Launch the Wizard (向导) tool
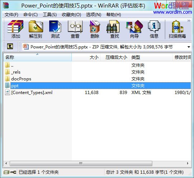 (x=134, y=29)
